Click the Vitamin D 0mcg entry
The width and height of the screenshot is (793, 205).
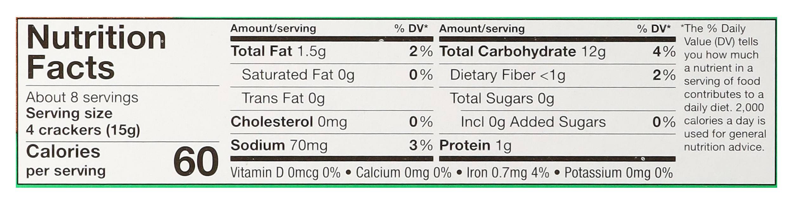(x=285, y=173)
